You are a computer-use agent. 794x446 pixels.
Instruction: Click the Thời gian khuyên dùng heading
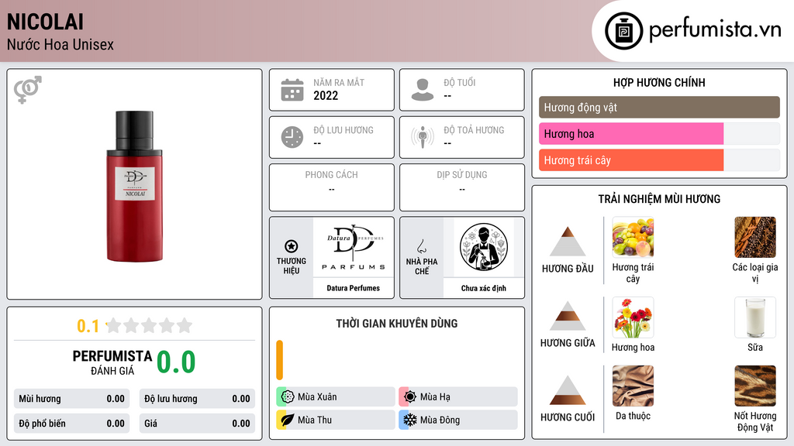397,324
